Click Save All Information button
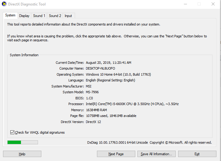The width and height of the screenshot is (221, 161). point(157,154)
